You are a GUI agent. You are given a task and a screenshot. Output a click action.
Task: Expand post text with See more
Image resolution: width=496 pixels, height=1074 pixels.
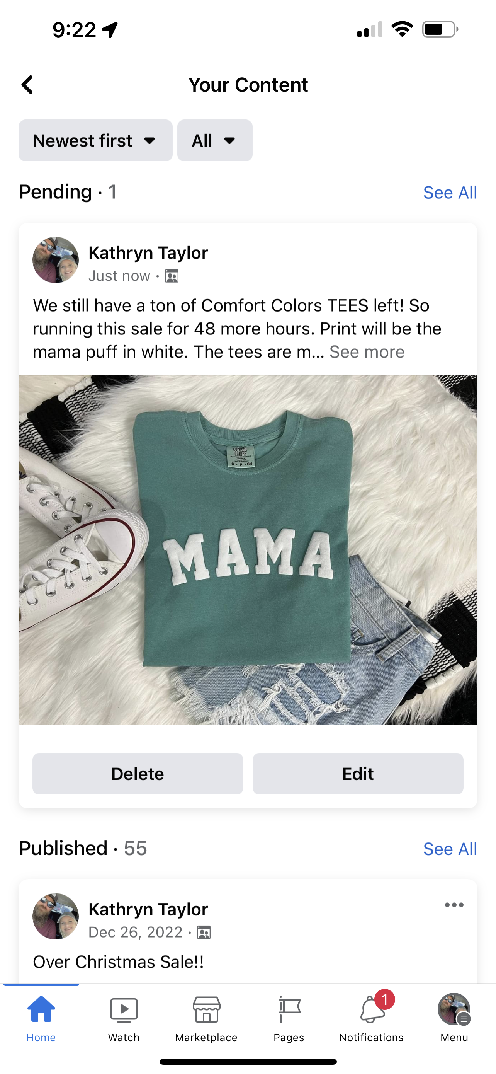pyautogui.click(x=367, y=352)
